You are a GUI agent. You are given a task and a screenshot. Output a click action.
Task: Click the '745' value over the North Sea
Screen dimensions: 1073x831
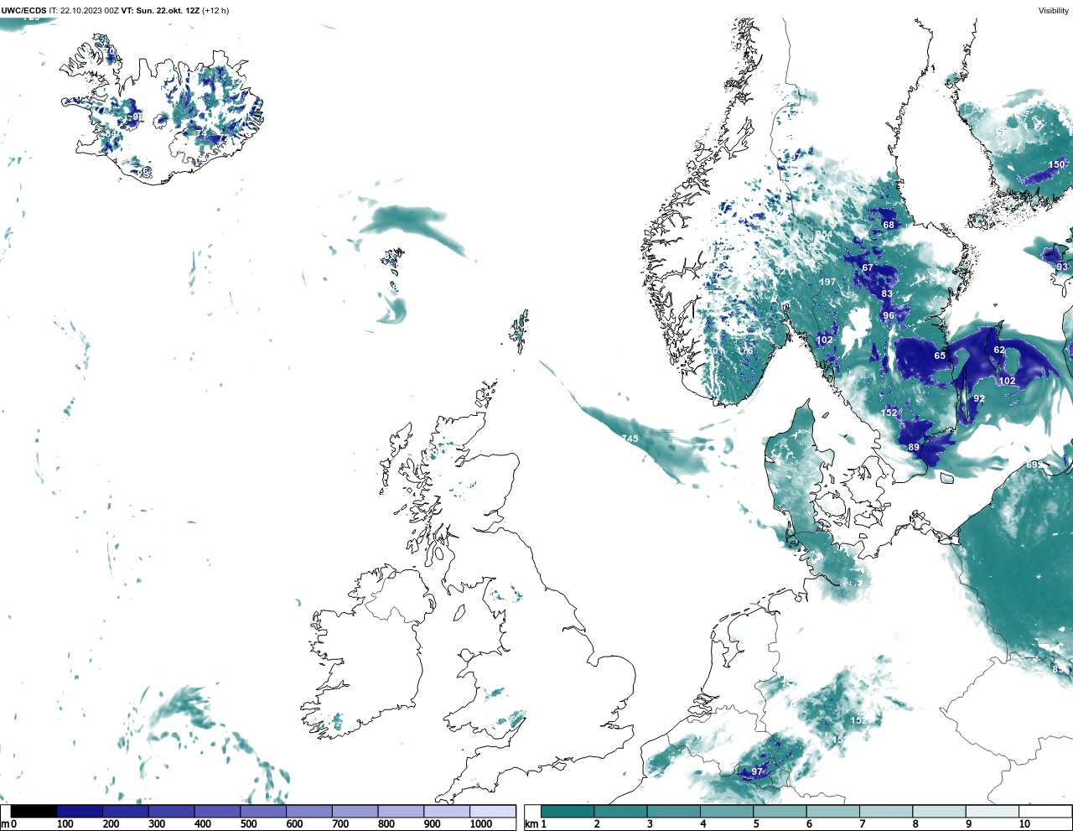tap(630, 439)
